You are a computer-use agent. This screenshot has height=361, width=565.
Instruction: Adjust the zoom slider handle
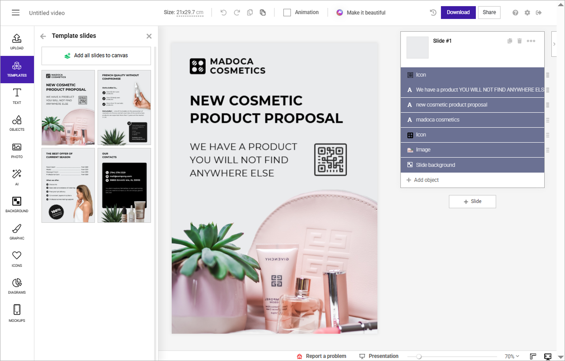pyautogui.click(x=419, y=357)
